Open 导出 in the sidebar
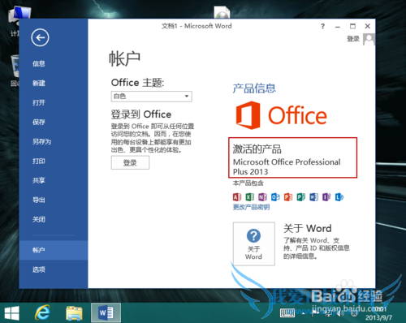The height and width of the screenshot is (323, 406). click(39, 200)
